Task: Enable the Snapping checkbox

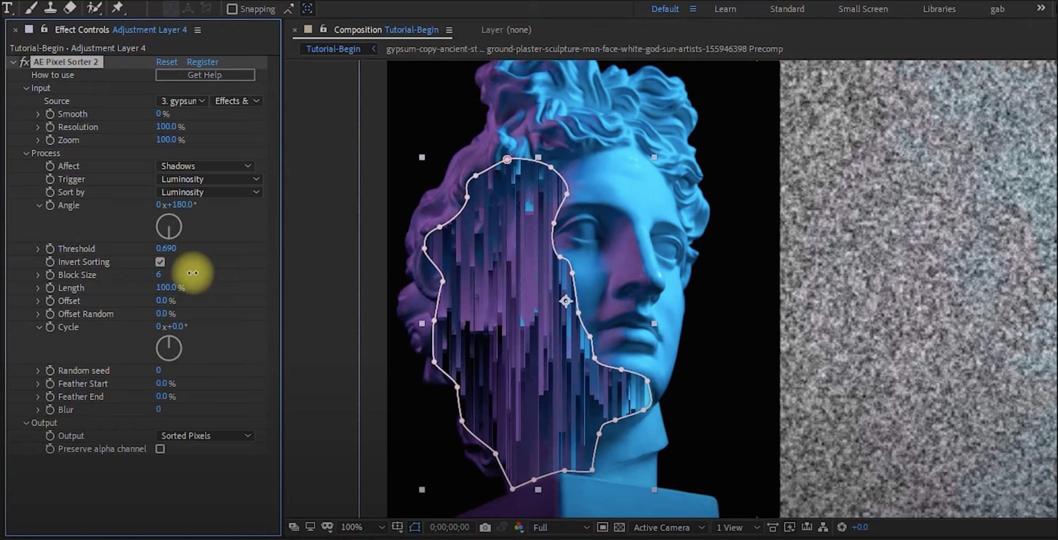Action: (232, 9)
